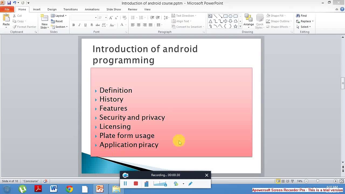Switch to the Slide Show tab

(x=114, y=9)
